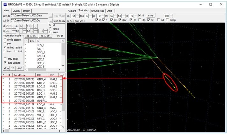This screenshot has height=135, width=227.
Task: Choose the range radio option
Action: coord(50,28)
